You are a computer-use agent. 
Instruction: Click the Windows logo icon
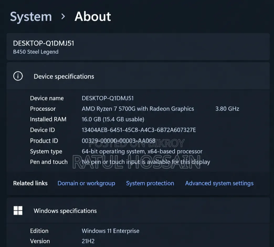18,211
